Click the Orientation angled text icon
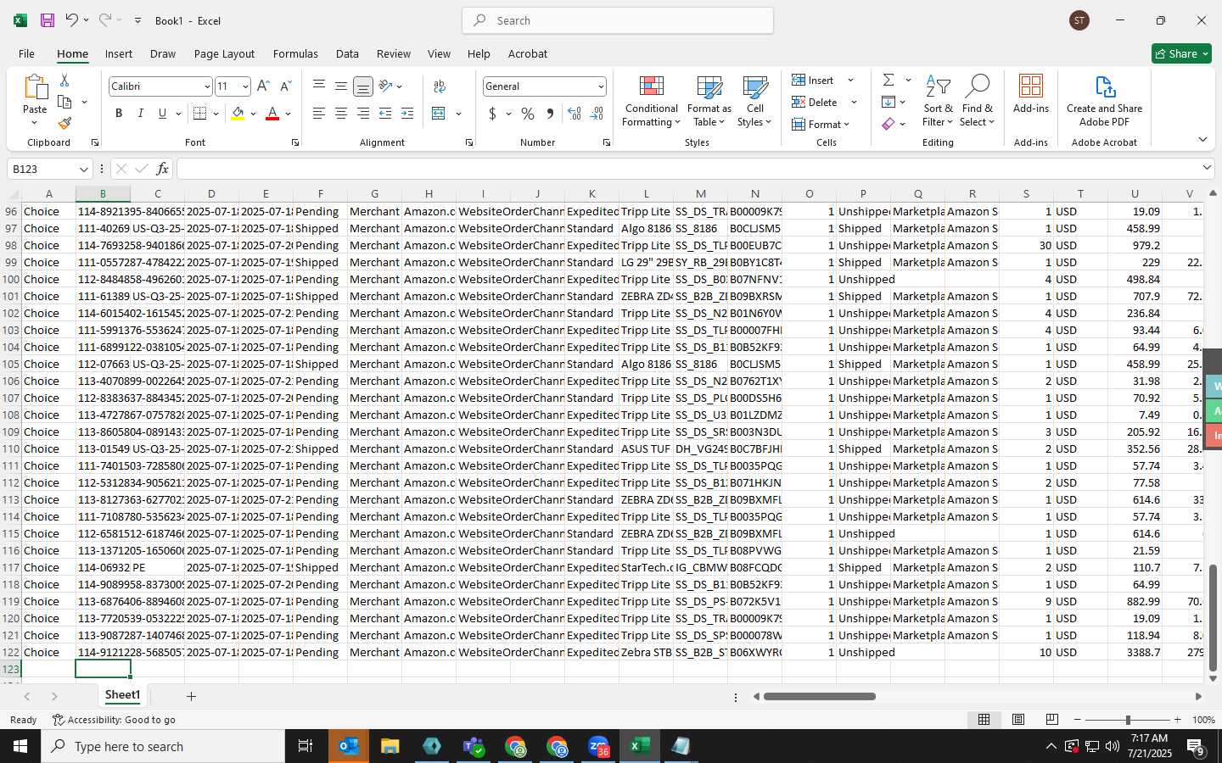Image resolution: width=1222 pixels, height=763 pixels. 385,86
